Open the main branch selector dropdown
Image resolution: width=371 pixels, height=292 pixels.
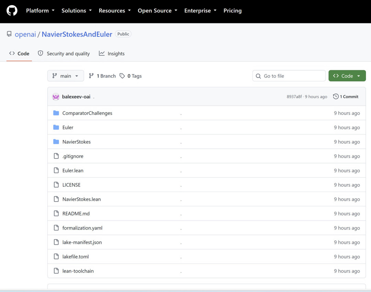(66, 76)
